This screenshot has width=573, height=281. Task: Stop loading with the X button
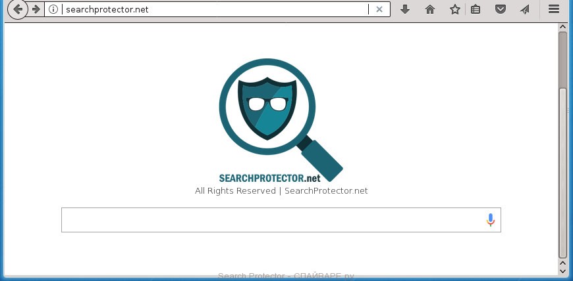(379, 9)
